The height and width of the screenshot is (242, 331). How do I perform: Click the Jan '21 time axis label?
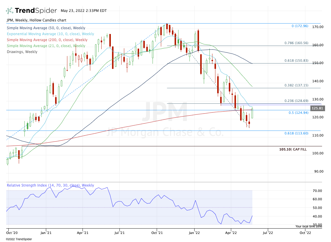(x=46, y=233)
